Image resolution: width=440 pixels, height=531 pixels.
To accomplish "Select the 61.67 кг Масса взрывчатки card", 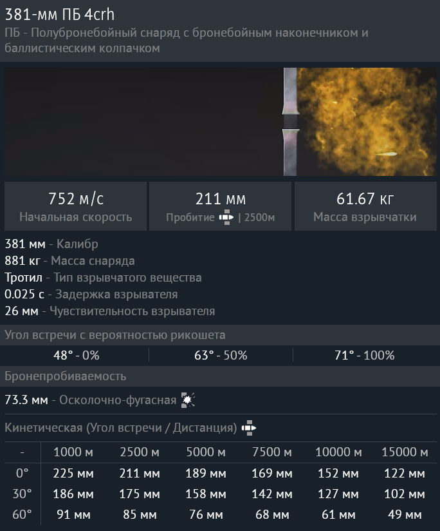I will coord(365,206).
